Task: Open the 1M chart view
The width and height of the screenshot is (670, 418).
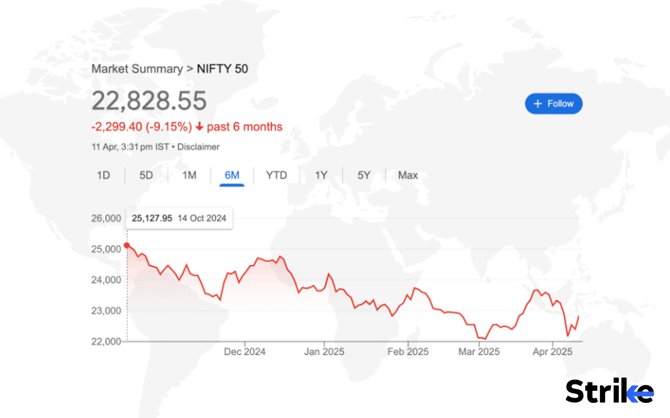Action: pyautogui.click(x=188, y=175)
